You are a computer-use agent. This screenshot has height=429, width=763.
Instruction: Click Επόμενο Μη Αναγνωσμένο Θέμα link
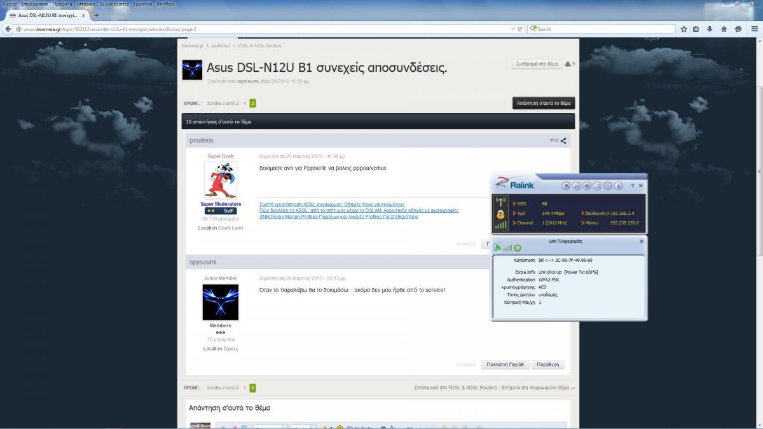(539, 387)
